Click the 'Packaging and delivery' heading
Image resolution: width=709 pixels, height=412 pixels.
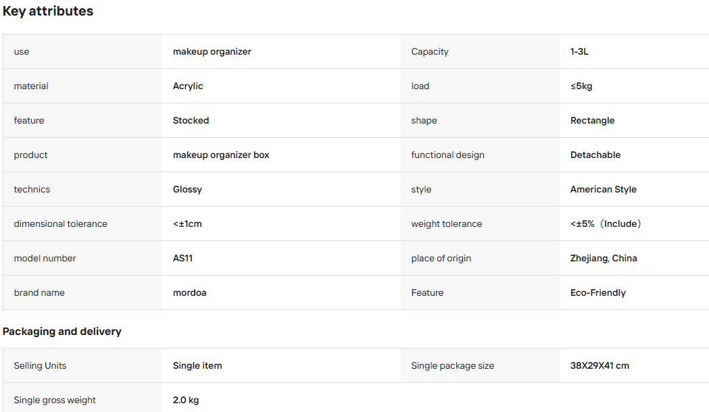coord(62,331)
